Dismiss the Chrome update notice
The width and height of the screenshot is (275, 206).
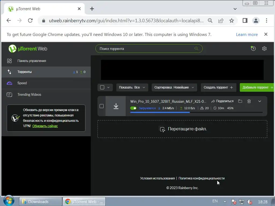pyautogui.click(x=266, y=34)
